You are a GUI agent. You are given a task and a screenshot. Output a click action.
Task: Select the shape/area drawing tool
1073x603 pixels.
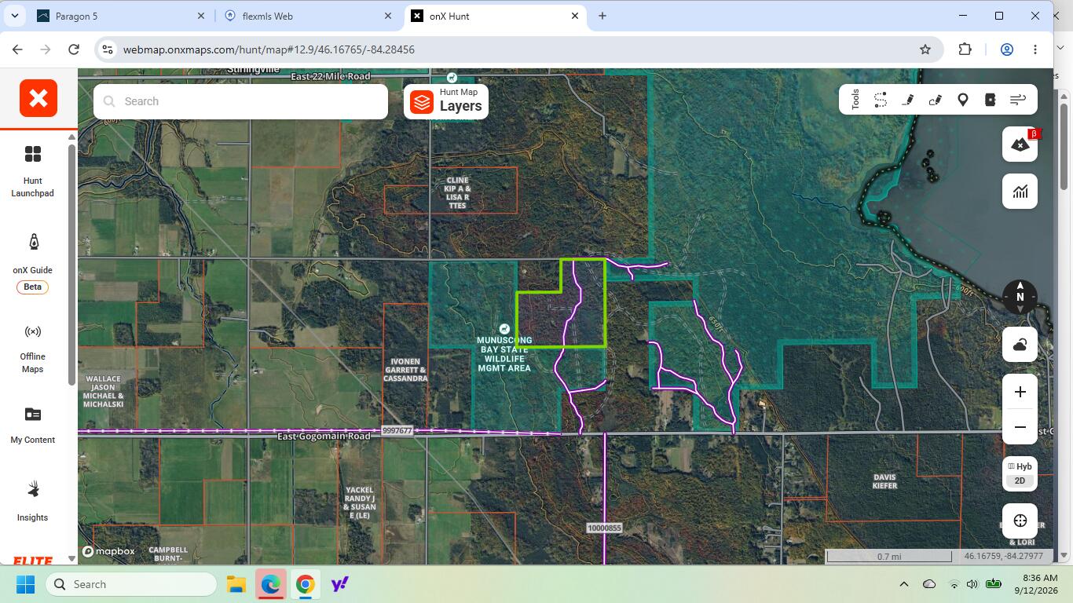(936, 100)
